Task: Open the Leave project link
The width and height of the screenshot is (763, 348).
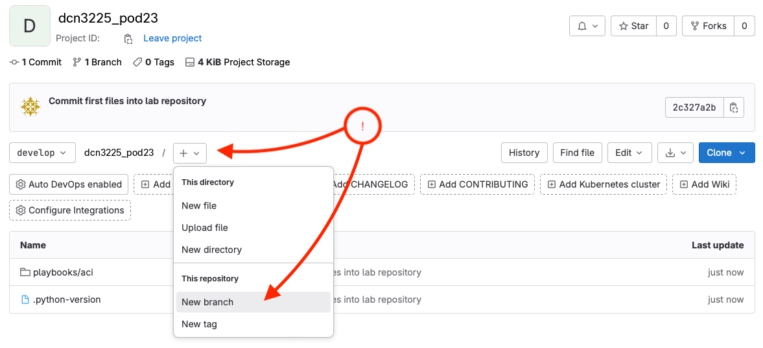Action: [x=172, y=38]
